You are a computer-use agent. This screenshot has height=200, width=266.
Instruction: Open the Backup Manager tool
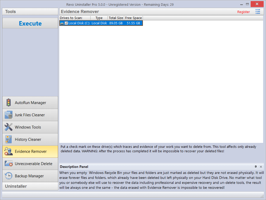pyautogui.click(x=30, y=176)
